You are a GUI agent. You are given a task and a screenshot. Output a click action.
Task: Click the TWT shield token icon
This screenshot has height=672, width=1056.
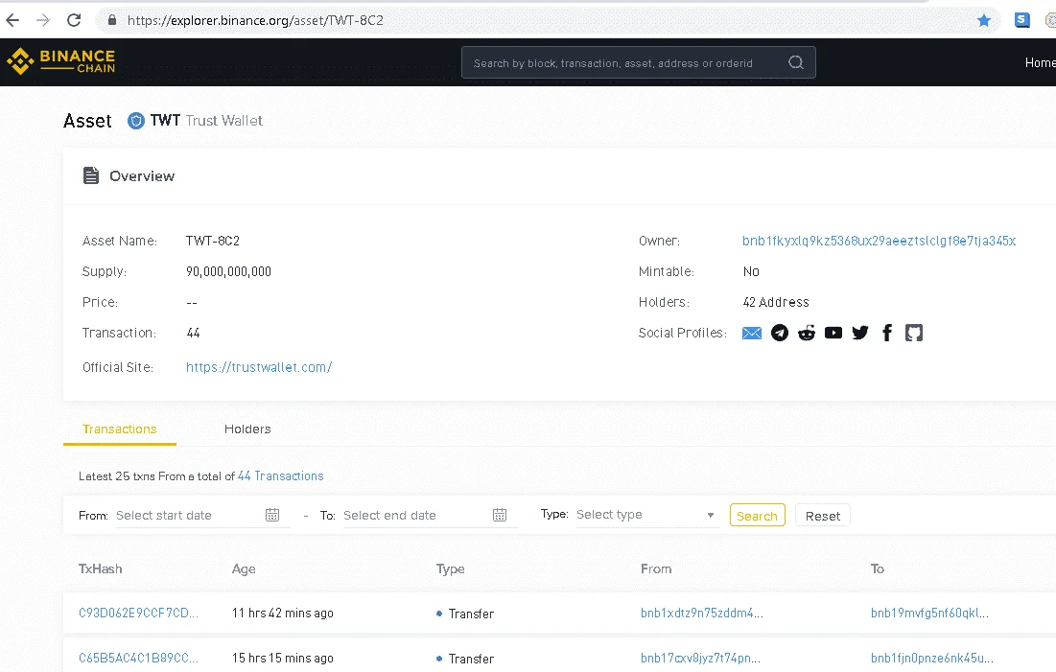point(136,121)
